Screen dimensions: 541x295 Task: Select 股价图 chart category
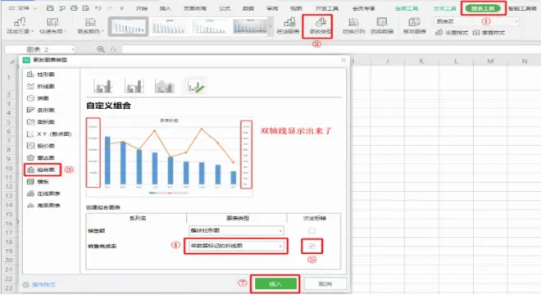[x=41, y=146]
